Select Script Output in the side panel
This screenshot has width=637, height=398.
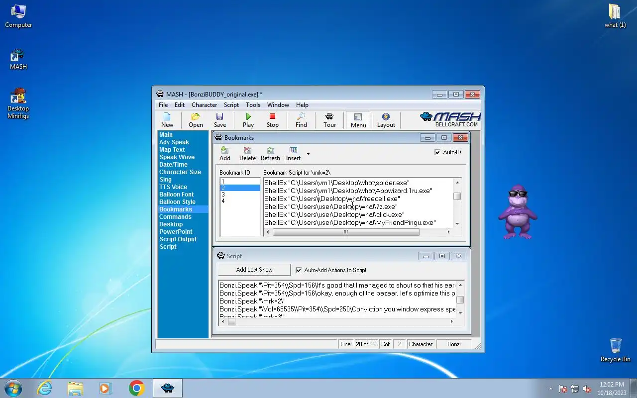[x=178, y=239]
